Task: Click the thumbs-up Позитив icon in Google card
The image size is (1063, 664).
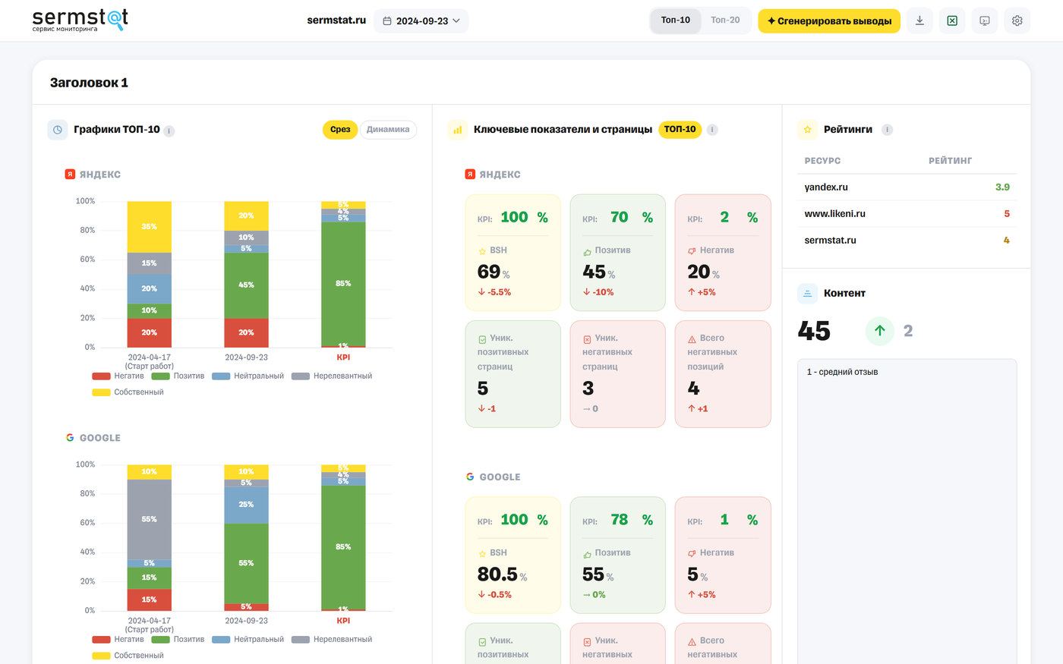Action: point(587,553)
